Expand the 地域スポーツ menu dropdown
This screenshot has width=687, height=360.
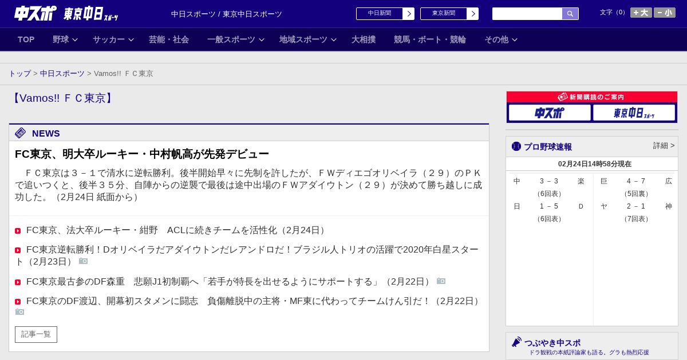click(308, 39)
